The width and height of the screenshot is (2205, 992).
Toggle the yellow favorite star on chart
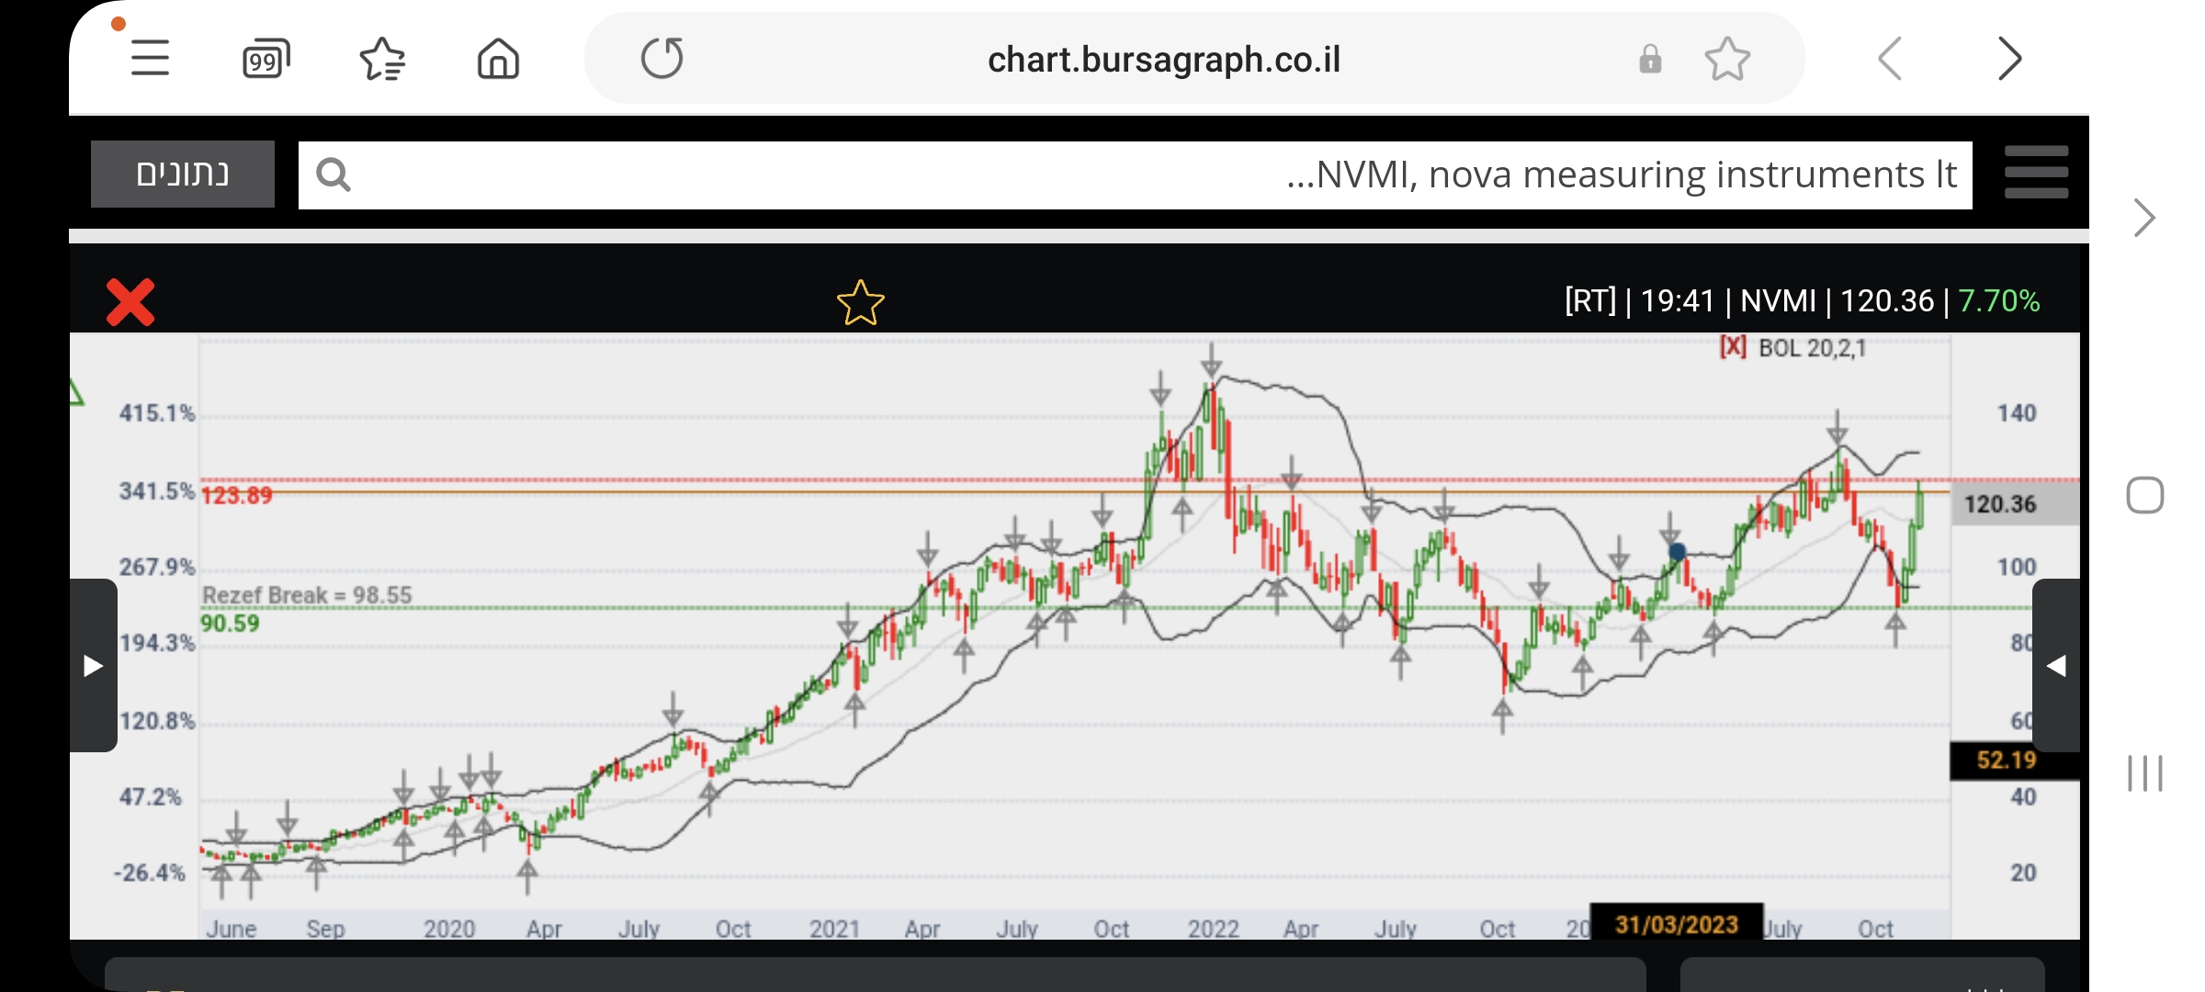(860, 302)
